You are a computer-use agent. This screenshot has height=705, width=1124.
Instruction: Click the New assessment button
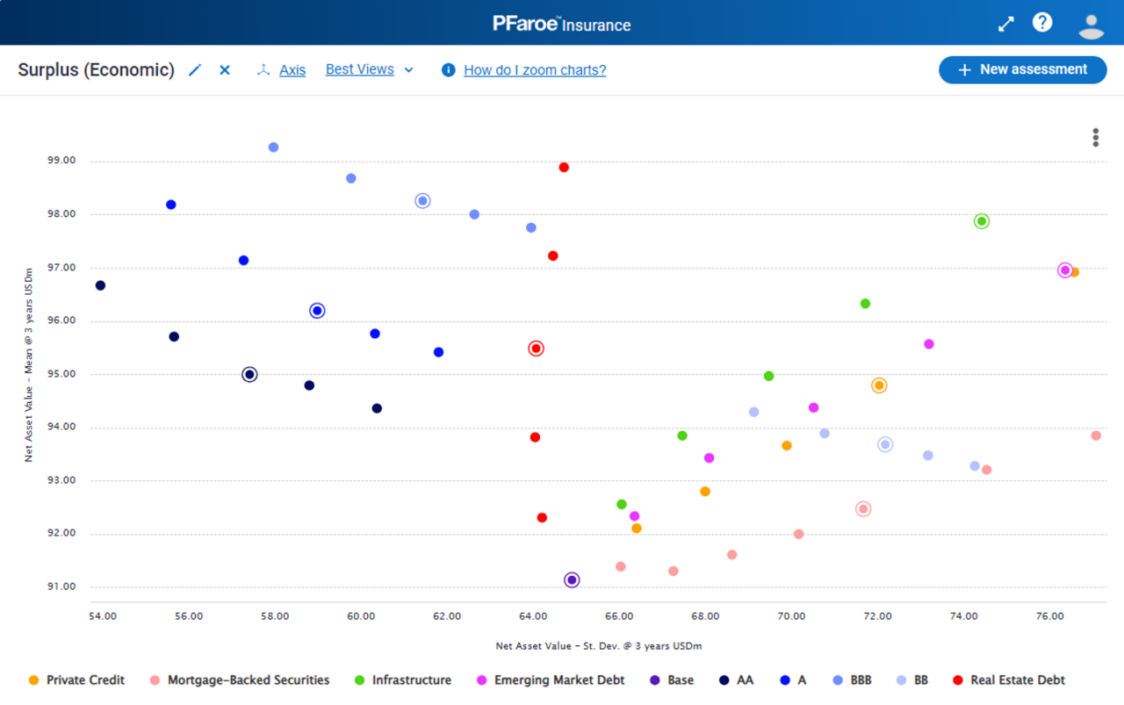[1022, 70]
